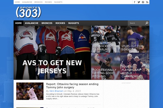Open the NUGGETS tab in the dark main nav

[x=74, y=23]
